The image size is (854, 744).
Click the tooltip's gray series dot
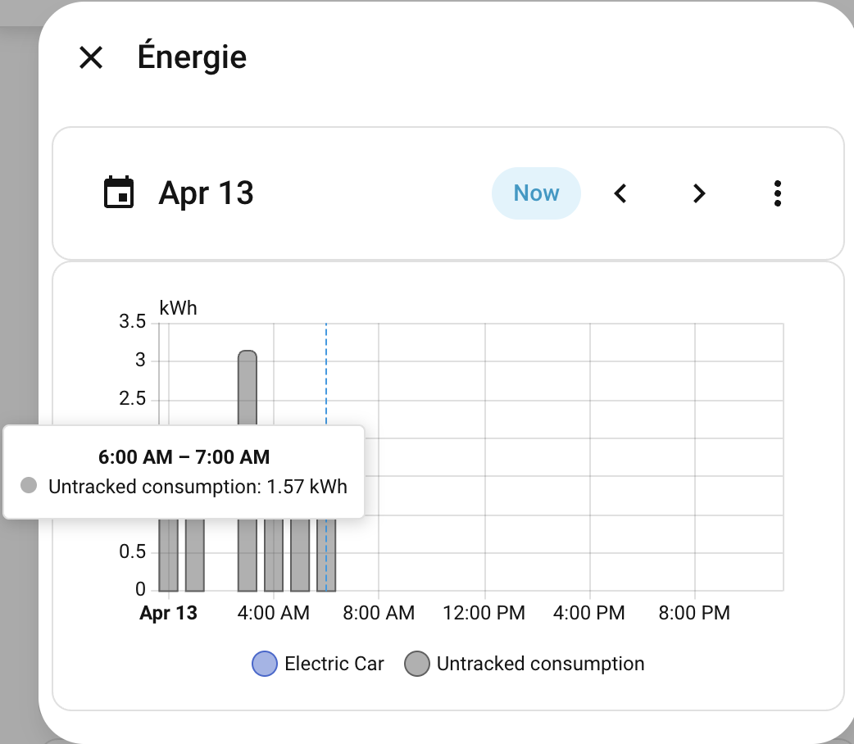[29, 486]
